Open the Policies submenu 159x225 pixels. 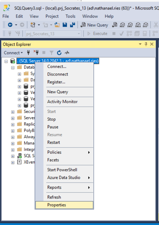(64, 152)
